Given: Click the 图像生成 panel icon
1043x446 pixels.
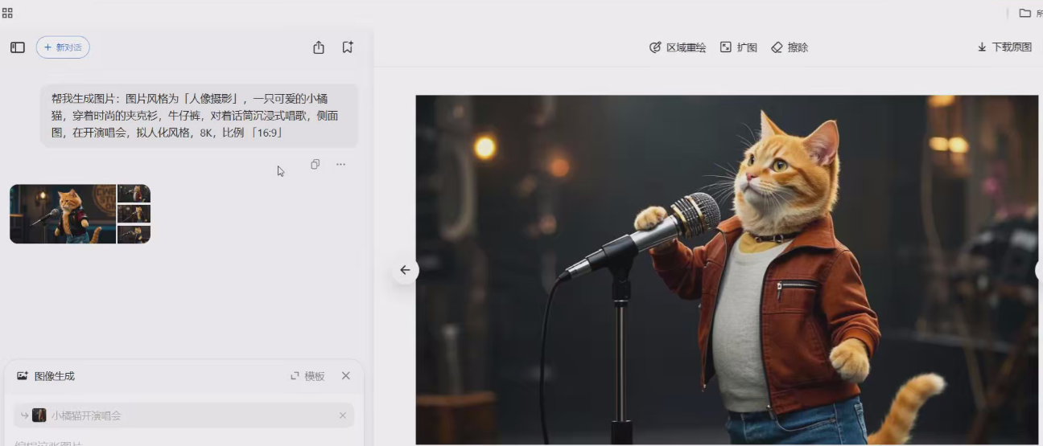Looking at the screenshot, I should (x=23, y=376).
